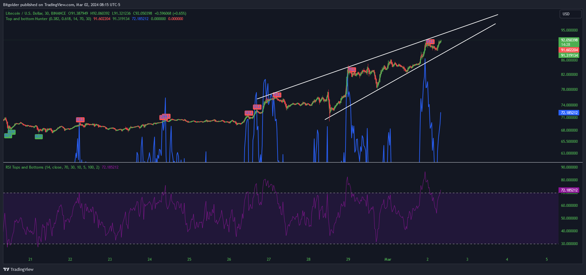586x275 pixels.
Task: Click the purple 72.185212 value in RSI legend
Action: coord(110,167)
